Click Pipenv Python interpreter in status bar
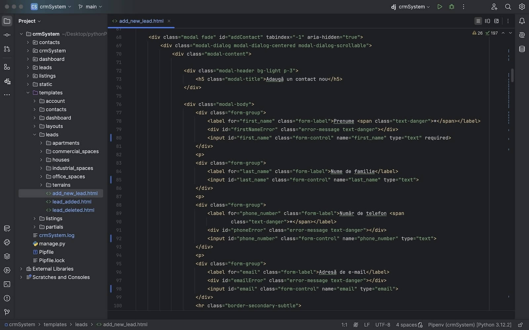Viewport: 529px width, 330px height. point(469,325)
